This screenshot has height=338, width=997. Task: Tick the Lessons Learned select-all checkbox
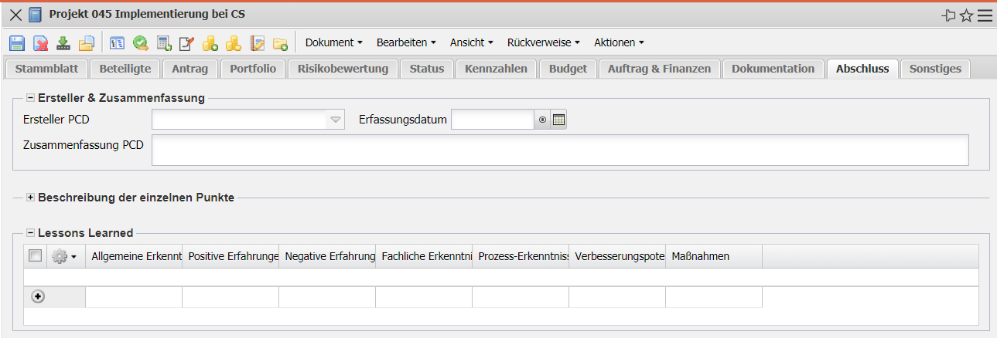coord(35,255)
